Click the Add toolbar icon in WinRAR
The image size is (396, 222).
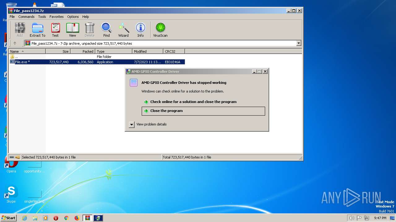pos(20,30)
